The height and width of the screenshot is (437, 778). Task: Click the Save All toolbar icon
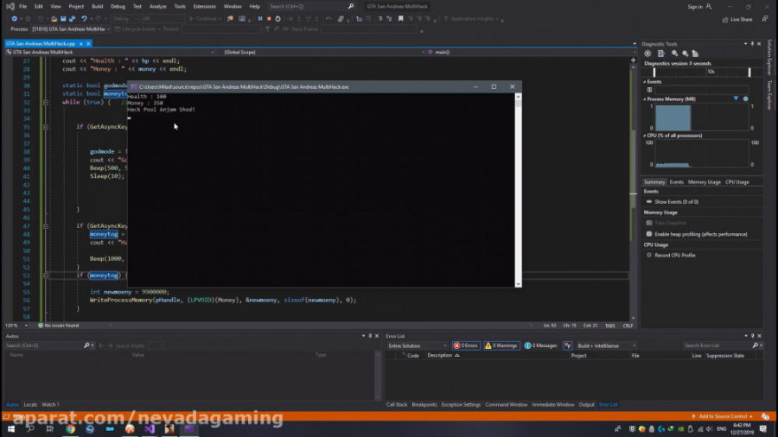[x=72, y=19]
